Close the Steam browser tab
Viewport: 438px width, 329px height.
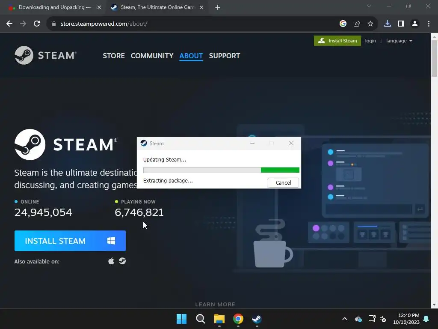(201, 8)
